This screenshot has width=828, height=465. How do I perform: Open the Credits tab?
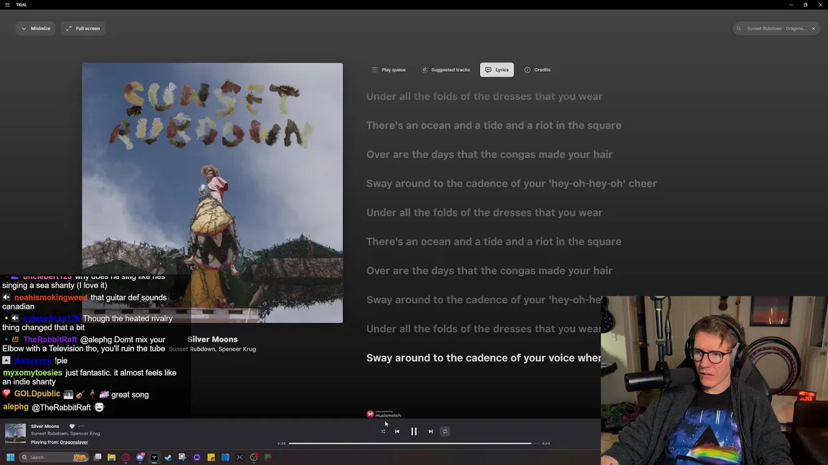[x=537, y=70]
